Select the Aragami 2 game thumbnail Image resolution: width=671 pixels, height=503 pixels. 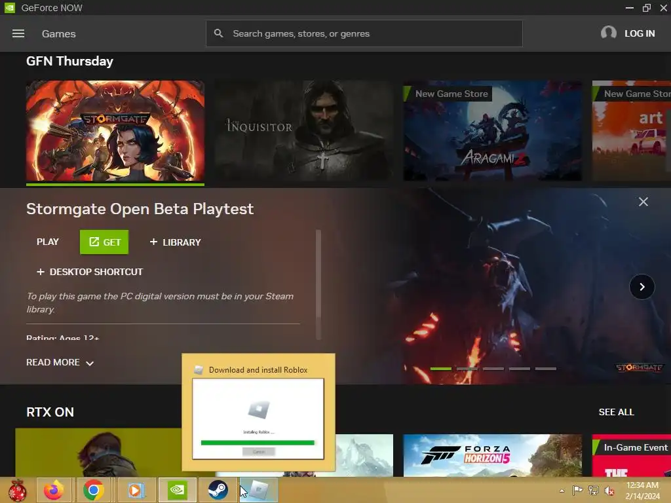pos(492,130)
